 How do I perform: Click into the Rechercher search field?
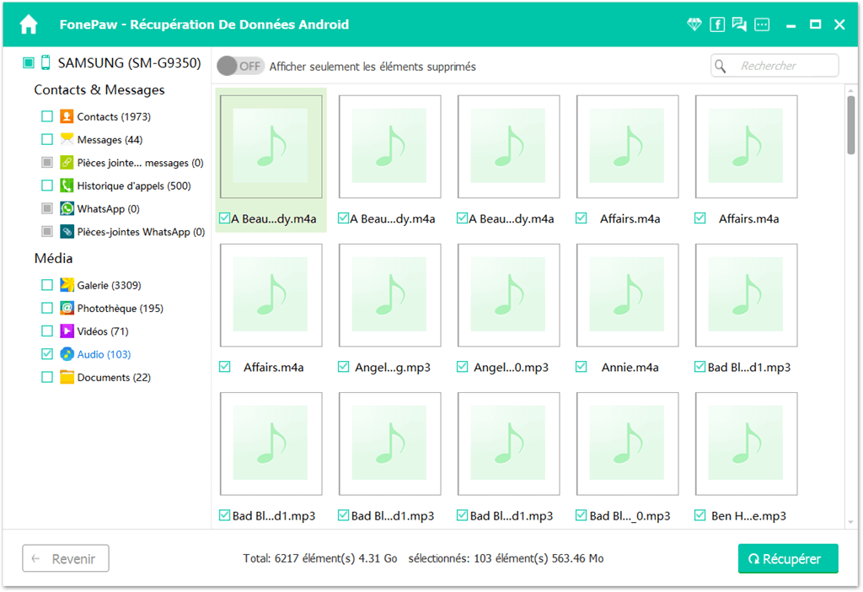(775, 66)
